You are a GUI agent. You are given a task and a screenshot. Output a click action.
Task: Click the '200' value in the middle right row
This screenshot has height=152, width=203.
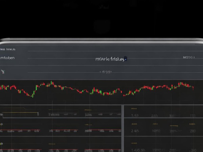192,131
